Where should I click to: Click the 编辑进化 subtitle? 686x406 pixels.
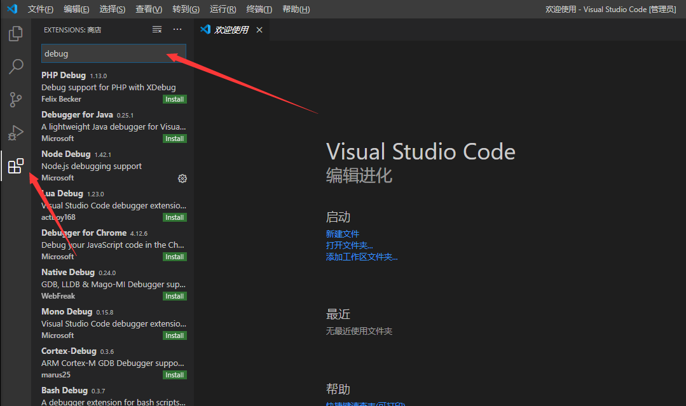pyautogui.click(x=359, y=176)
